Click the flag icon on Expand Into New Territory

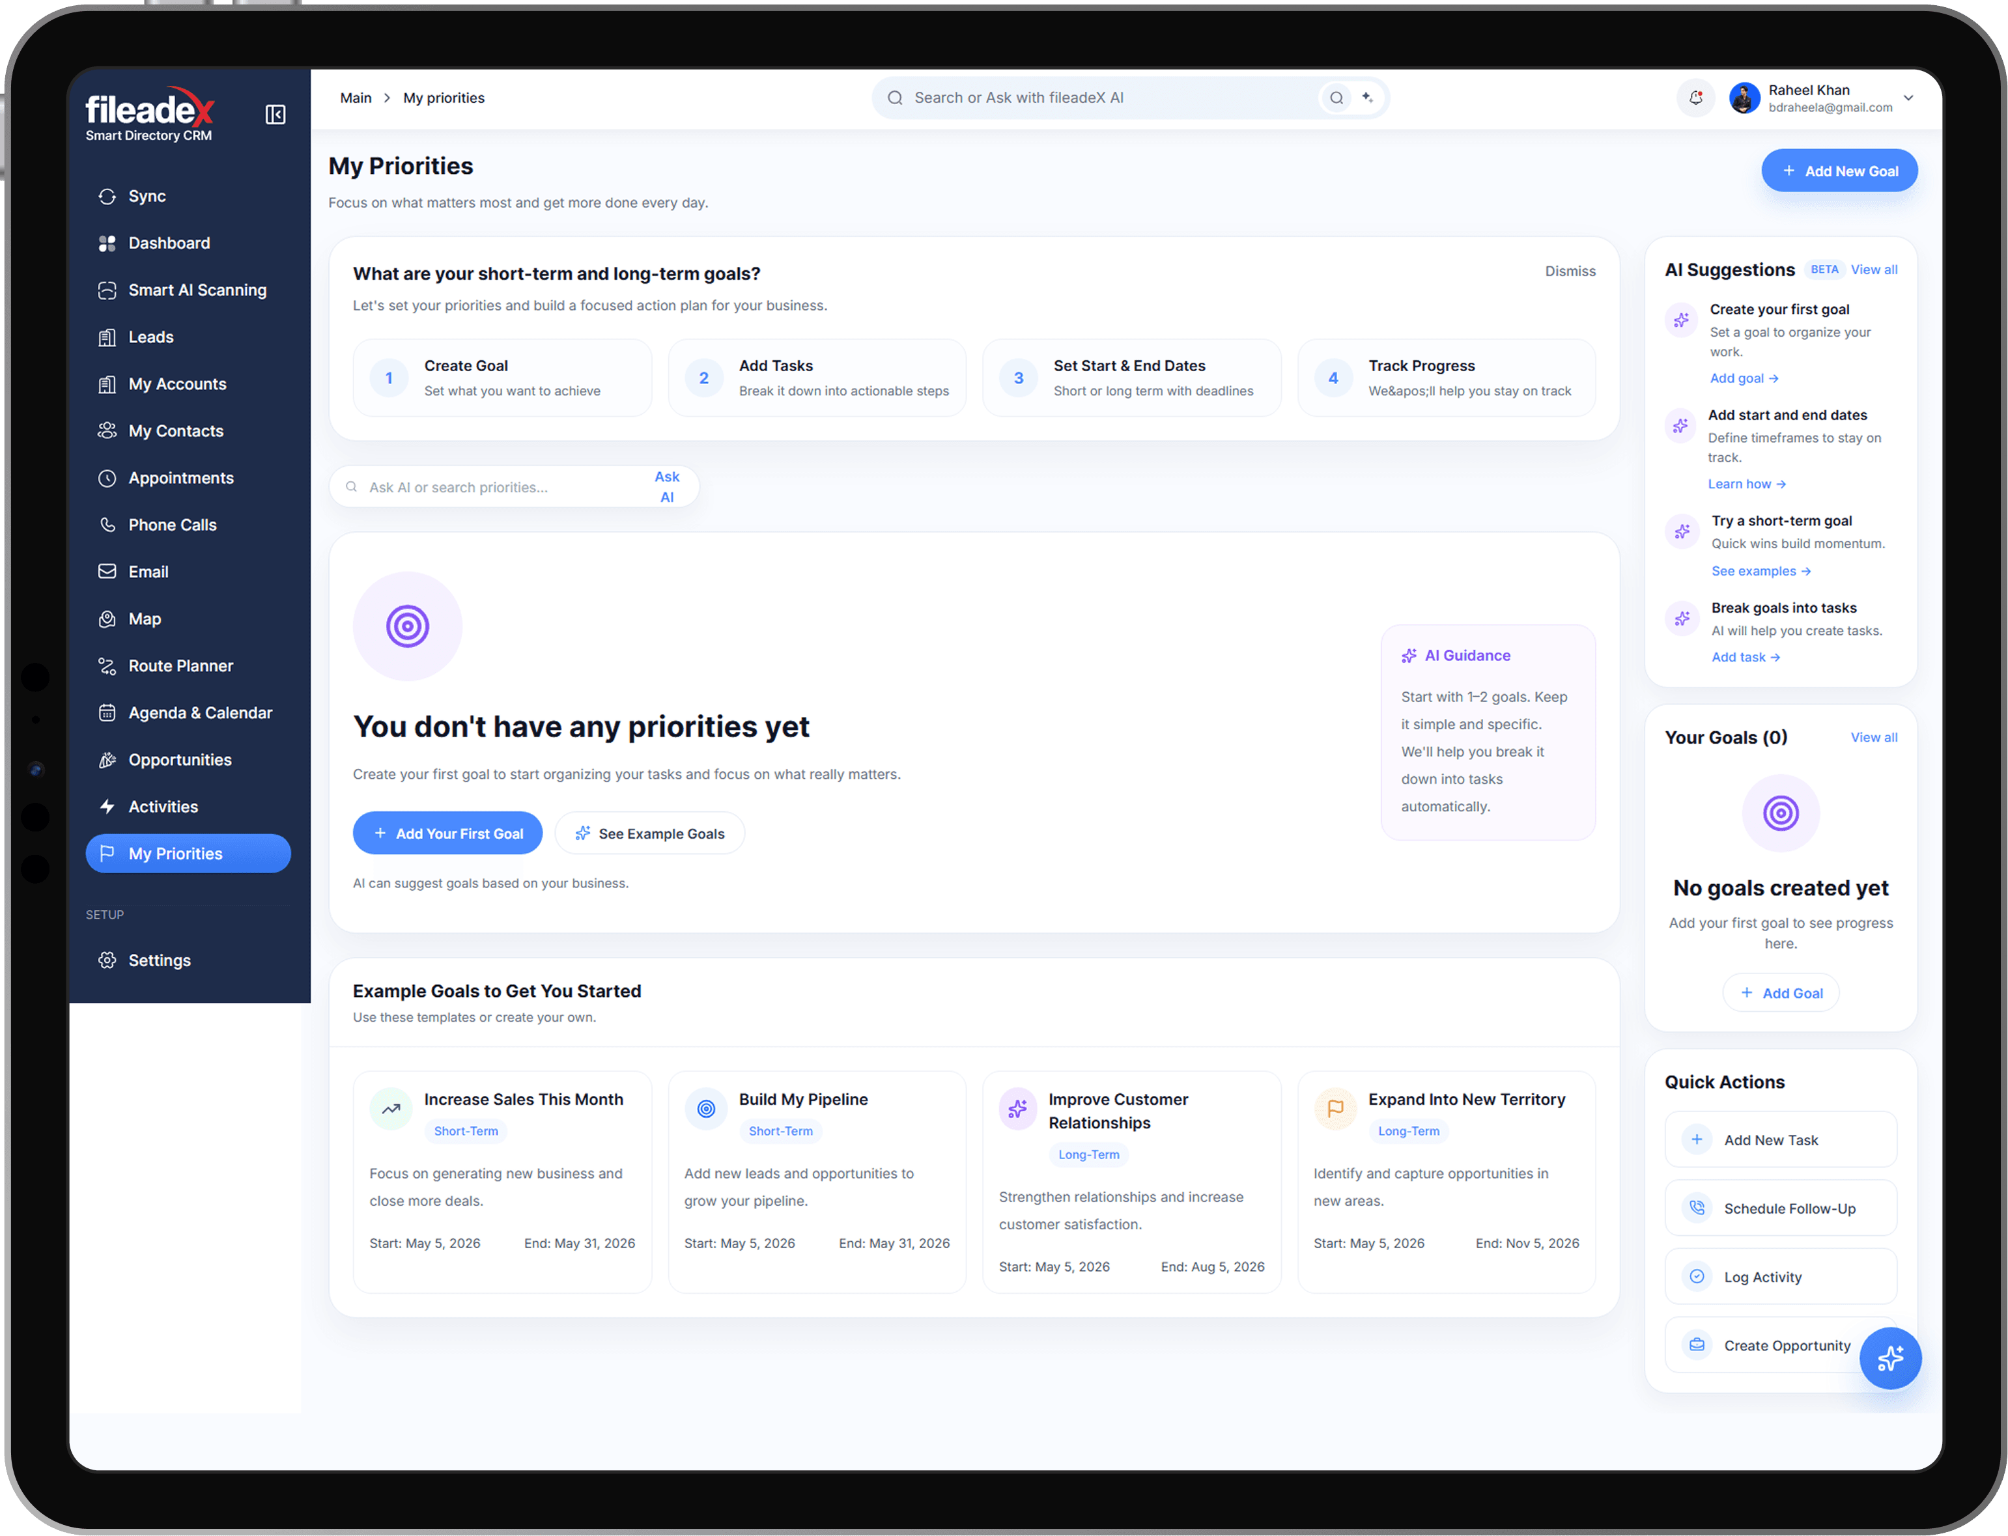1334,1109
